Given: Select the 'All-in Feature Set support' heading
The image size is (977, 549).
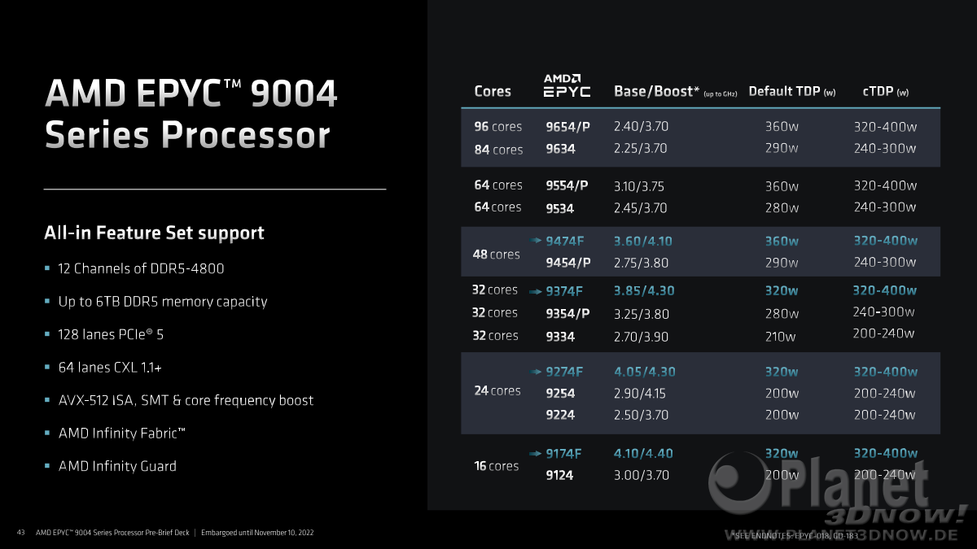Looking at the screenshot, I should tap(154, 233).
